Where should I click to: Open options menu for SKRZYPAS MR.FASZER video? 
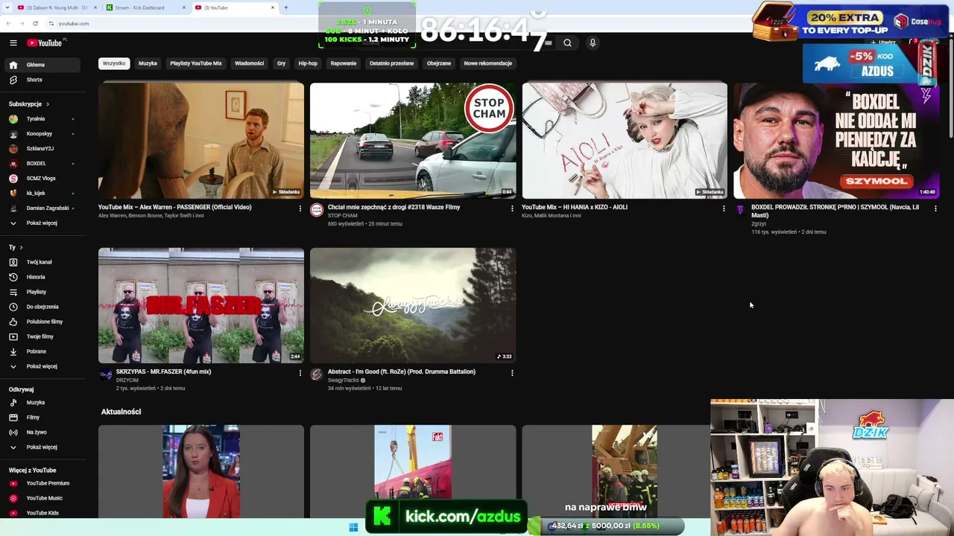[300, 373]
